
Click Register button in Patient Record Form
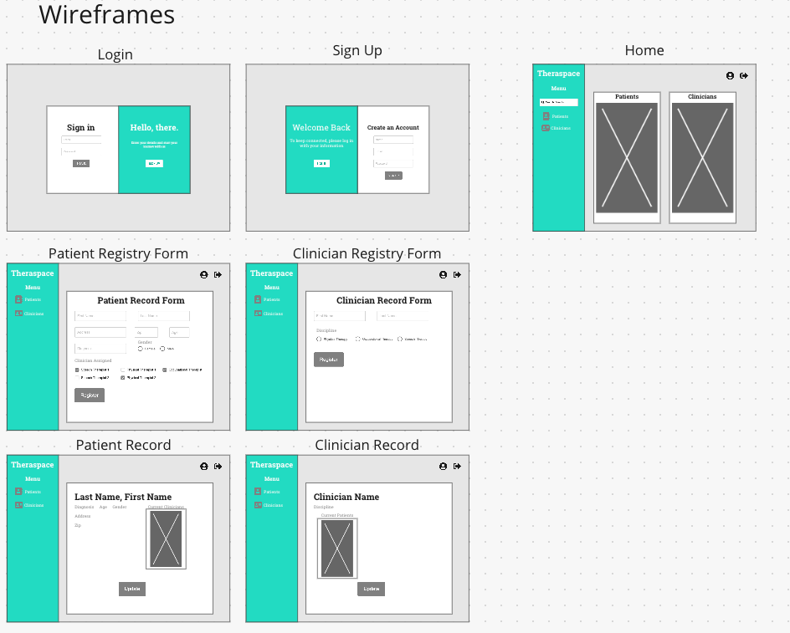[90, 396]
